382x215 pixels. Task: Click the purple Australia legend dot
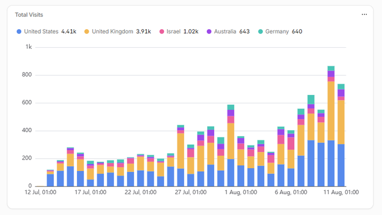(x=209, y=31)
